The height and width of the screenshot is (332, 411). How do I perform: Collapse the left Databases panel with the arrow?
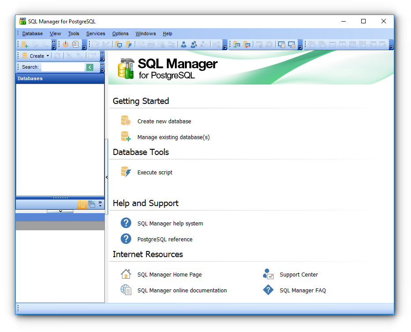(107, 177)
